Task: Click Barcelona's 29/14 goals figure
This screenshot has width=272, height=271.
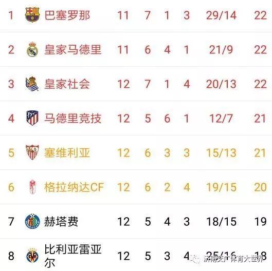Action: coord(221,15)
